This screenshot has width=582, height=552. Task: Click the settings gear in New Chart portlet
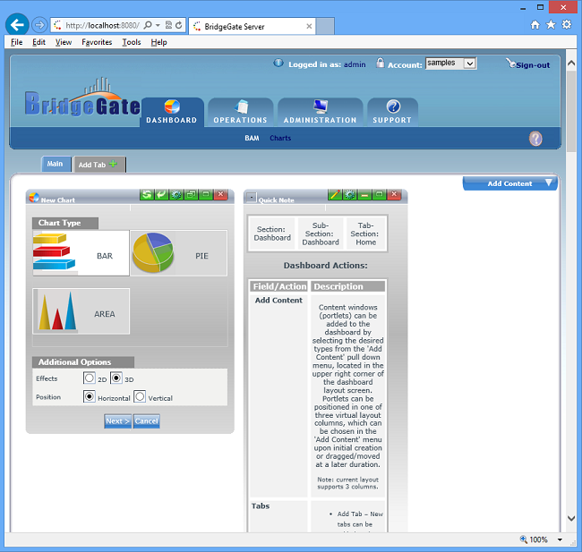click(175, 194)
